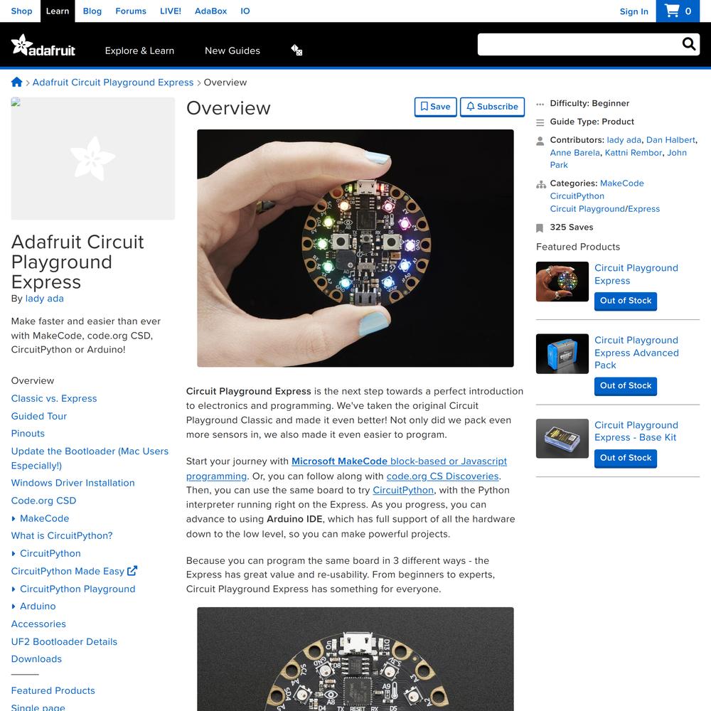Open What is CircuitPython? page
The image size is (711, 711).
(62, 535)
